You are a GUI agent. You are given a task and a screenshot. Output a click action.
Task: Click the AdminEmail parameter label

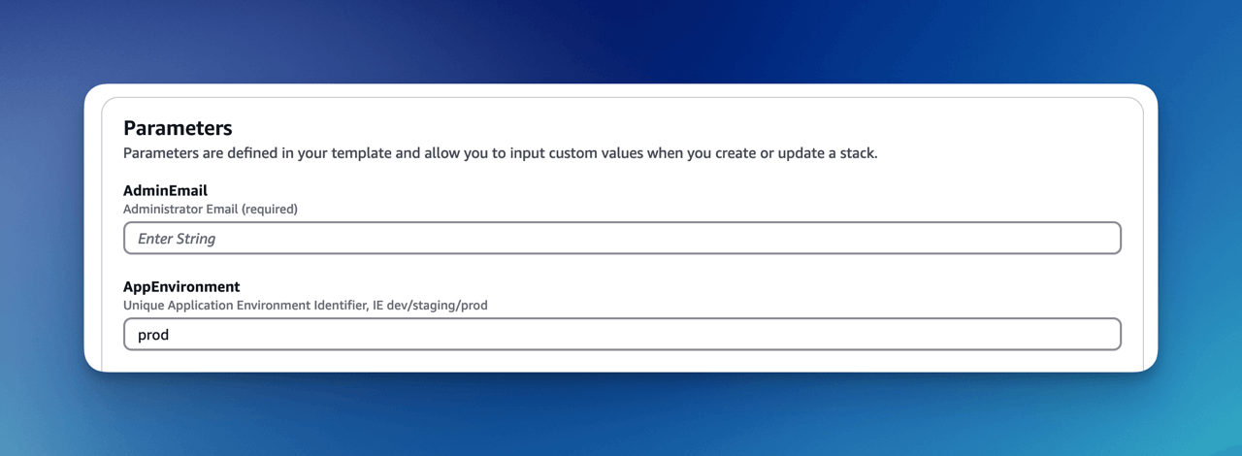165,191
